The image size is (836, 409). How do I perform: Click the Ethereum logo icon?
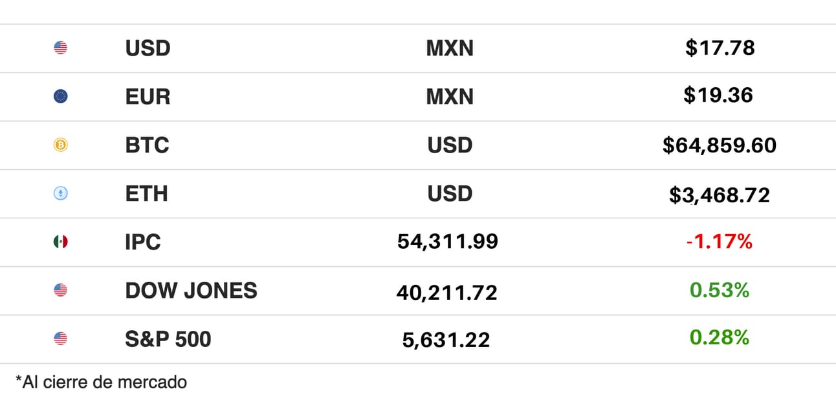click(x=60, y=193)
